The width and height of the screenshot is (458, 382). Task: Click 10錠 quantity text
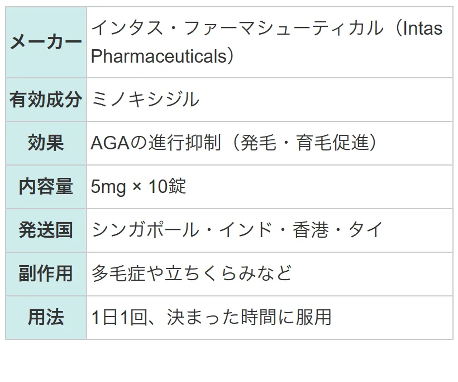pyautogui.click(x=167, y=186)
